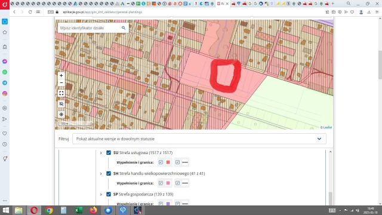The height and width of the screenshot is (215, 382).
Task: Switch to Excel in taskbar
Action: pyautogui.click(x=78, y=210)
